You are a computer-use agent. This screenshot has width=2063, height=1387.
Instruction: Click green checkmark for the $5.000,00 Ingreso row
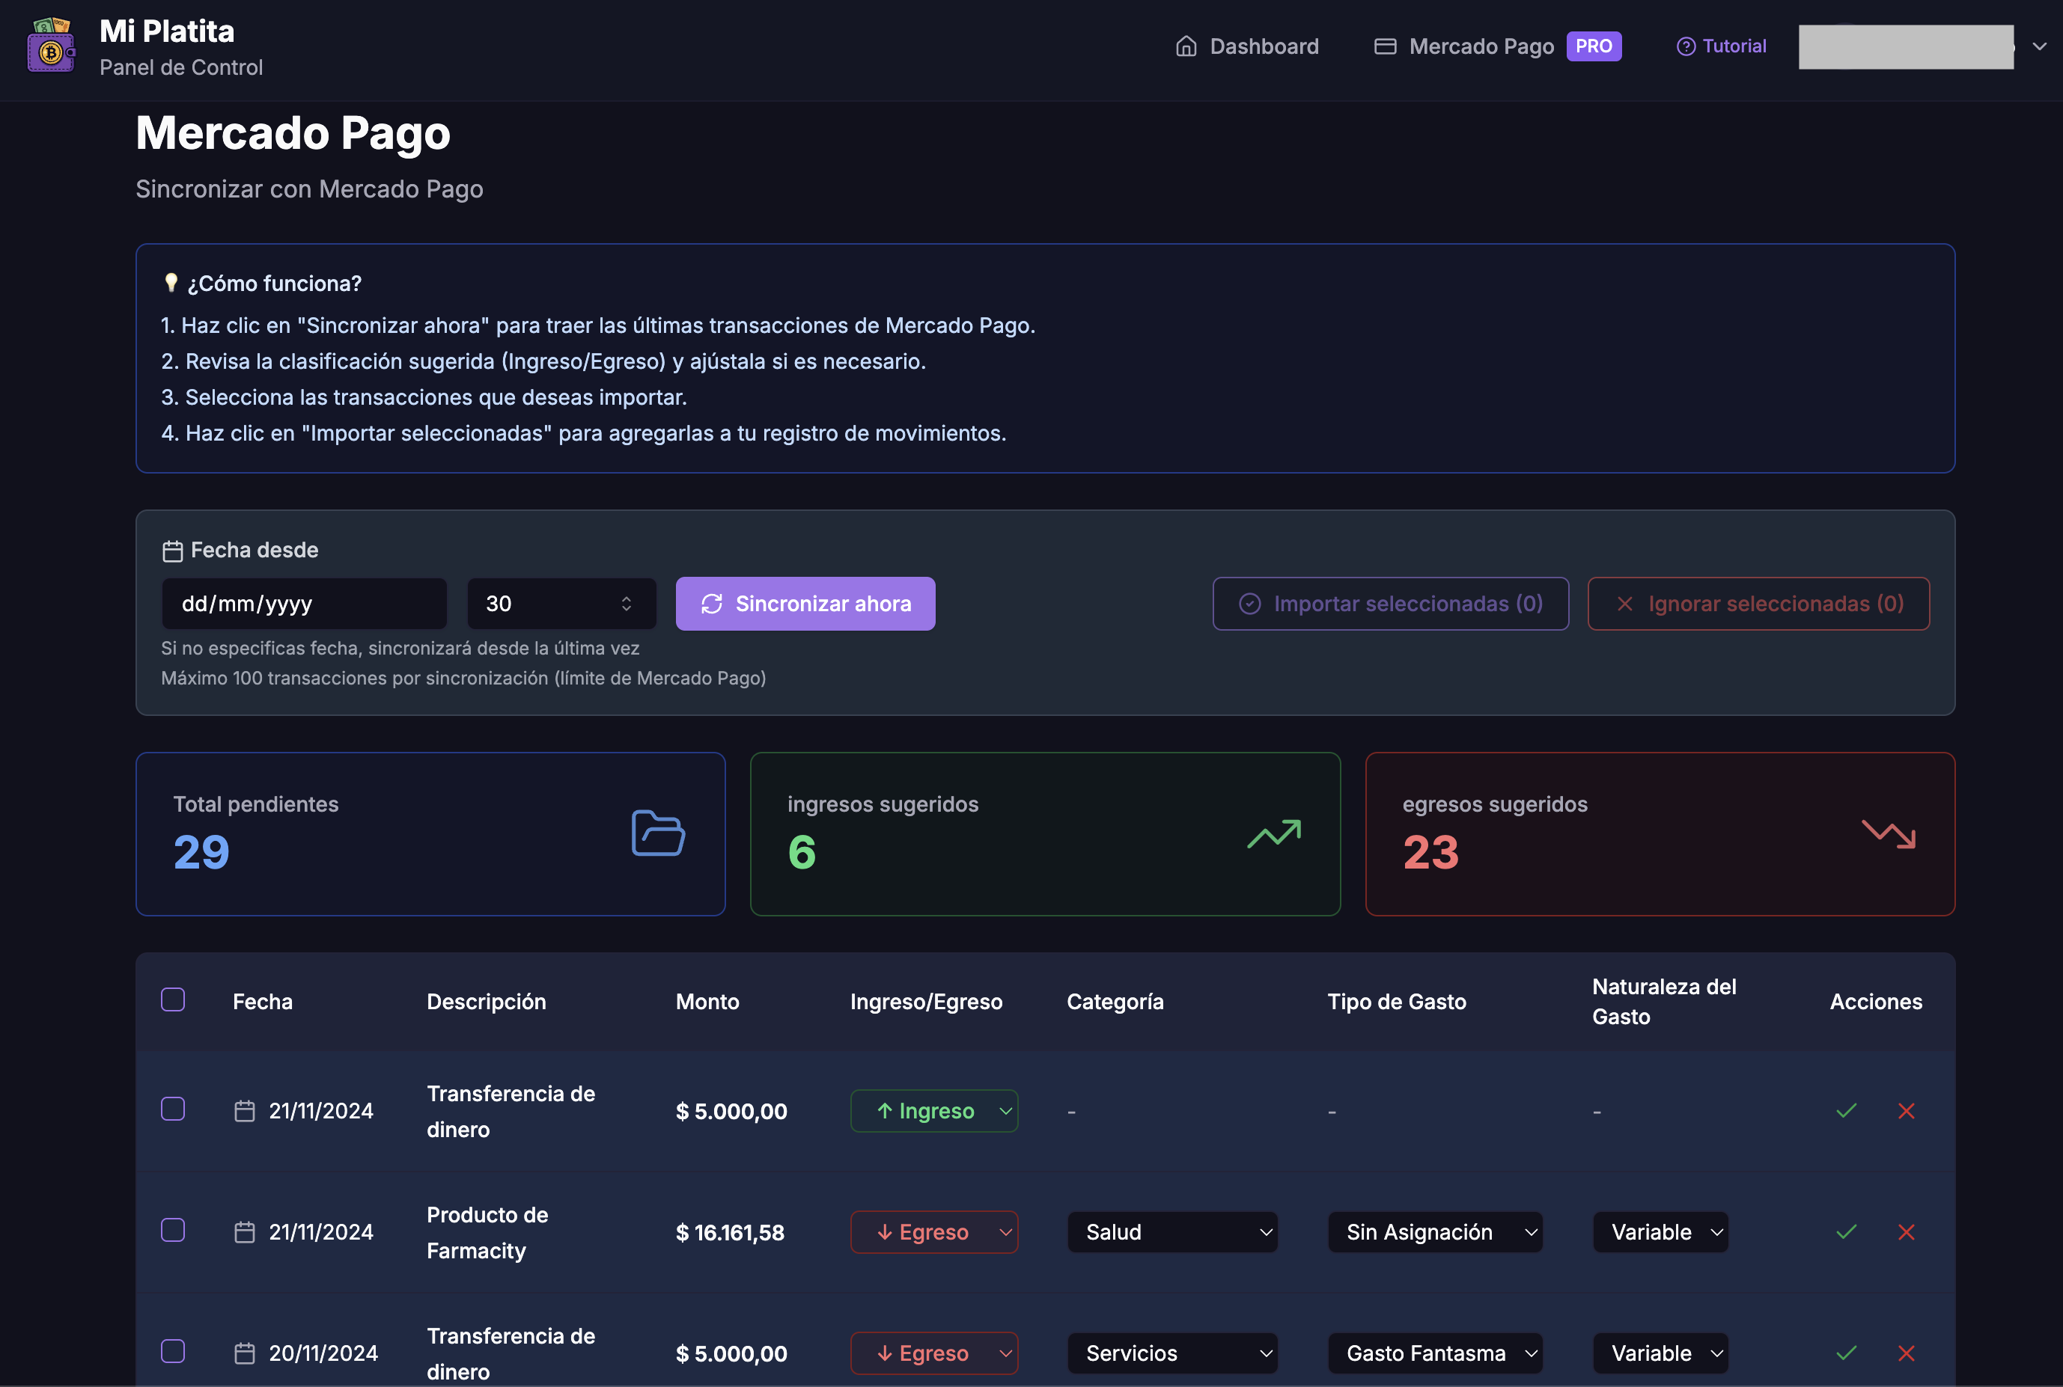tap(1846, 1111)
